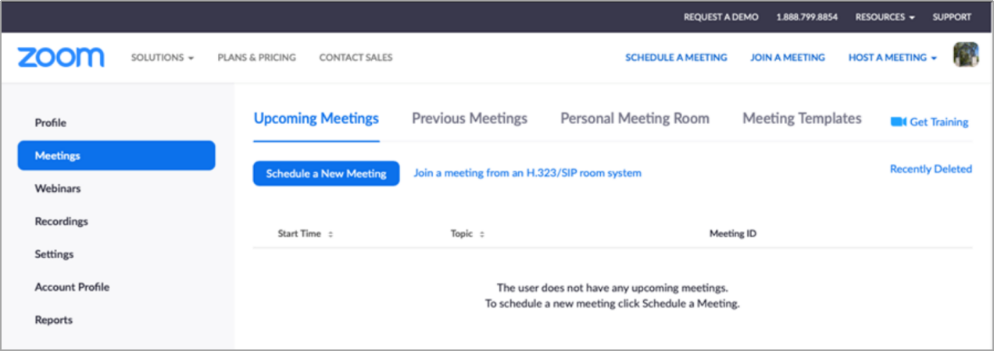Open the H.323/SIP room system link
Viewport: 994px width, 351px height.
coord(527,173)
